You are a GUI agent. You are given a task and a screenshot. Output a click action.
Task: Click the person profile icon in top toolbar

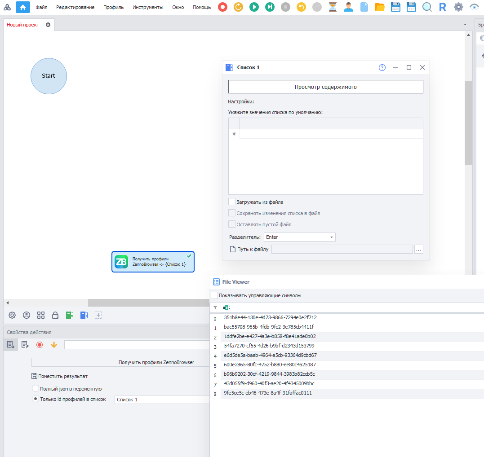pos(348,7)
